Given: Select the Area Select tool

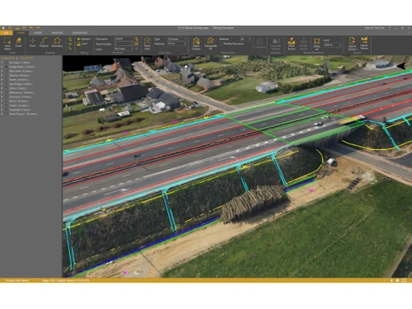Looking at the screenshot, I should pyautogui.click(x=7, y=44).
